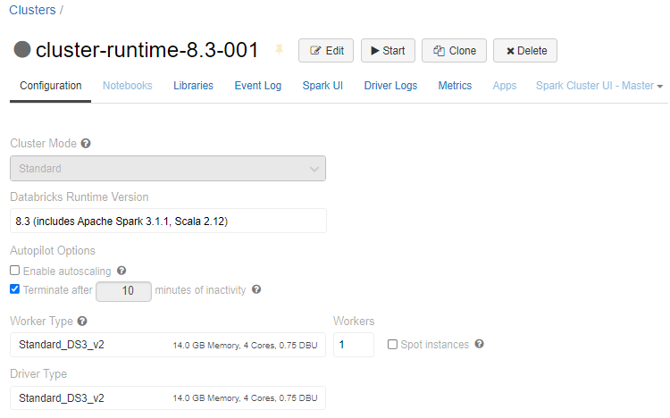Click the Workers count field
Screen dimensions: 670x418
click(354, 345)
